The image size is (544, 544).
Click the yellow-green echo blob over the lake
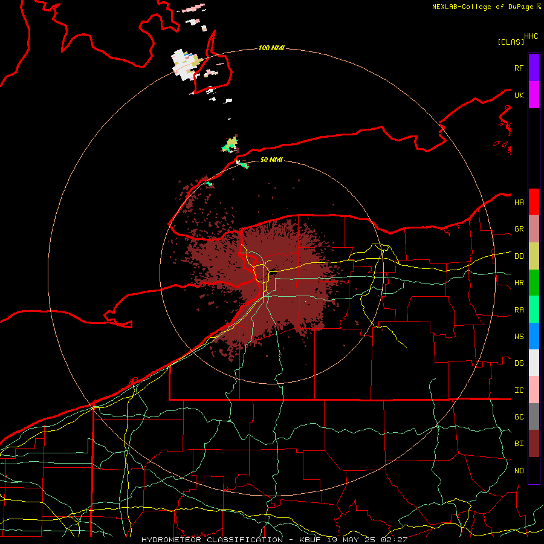231,144
